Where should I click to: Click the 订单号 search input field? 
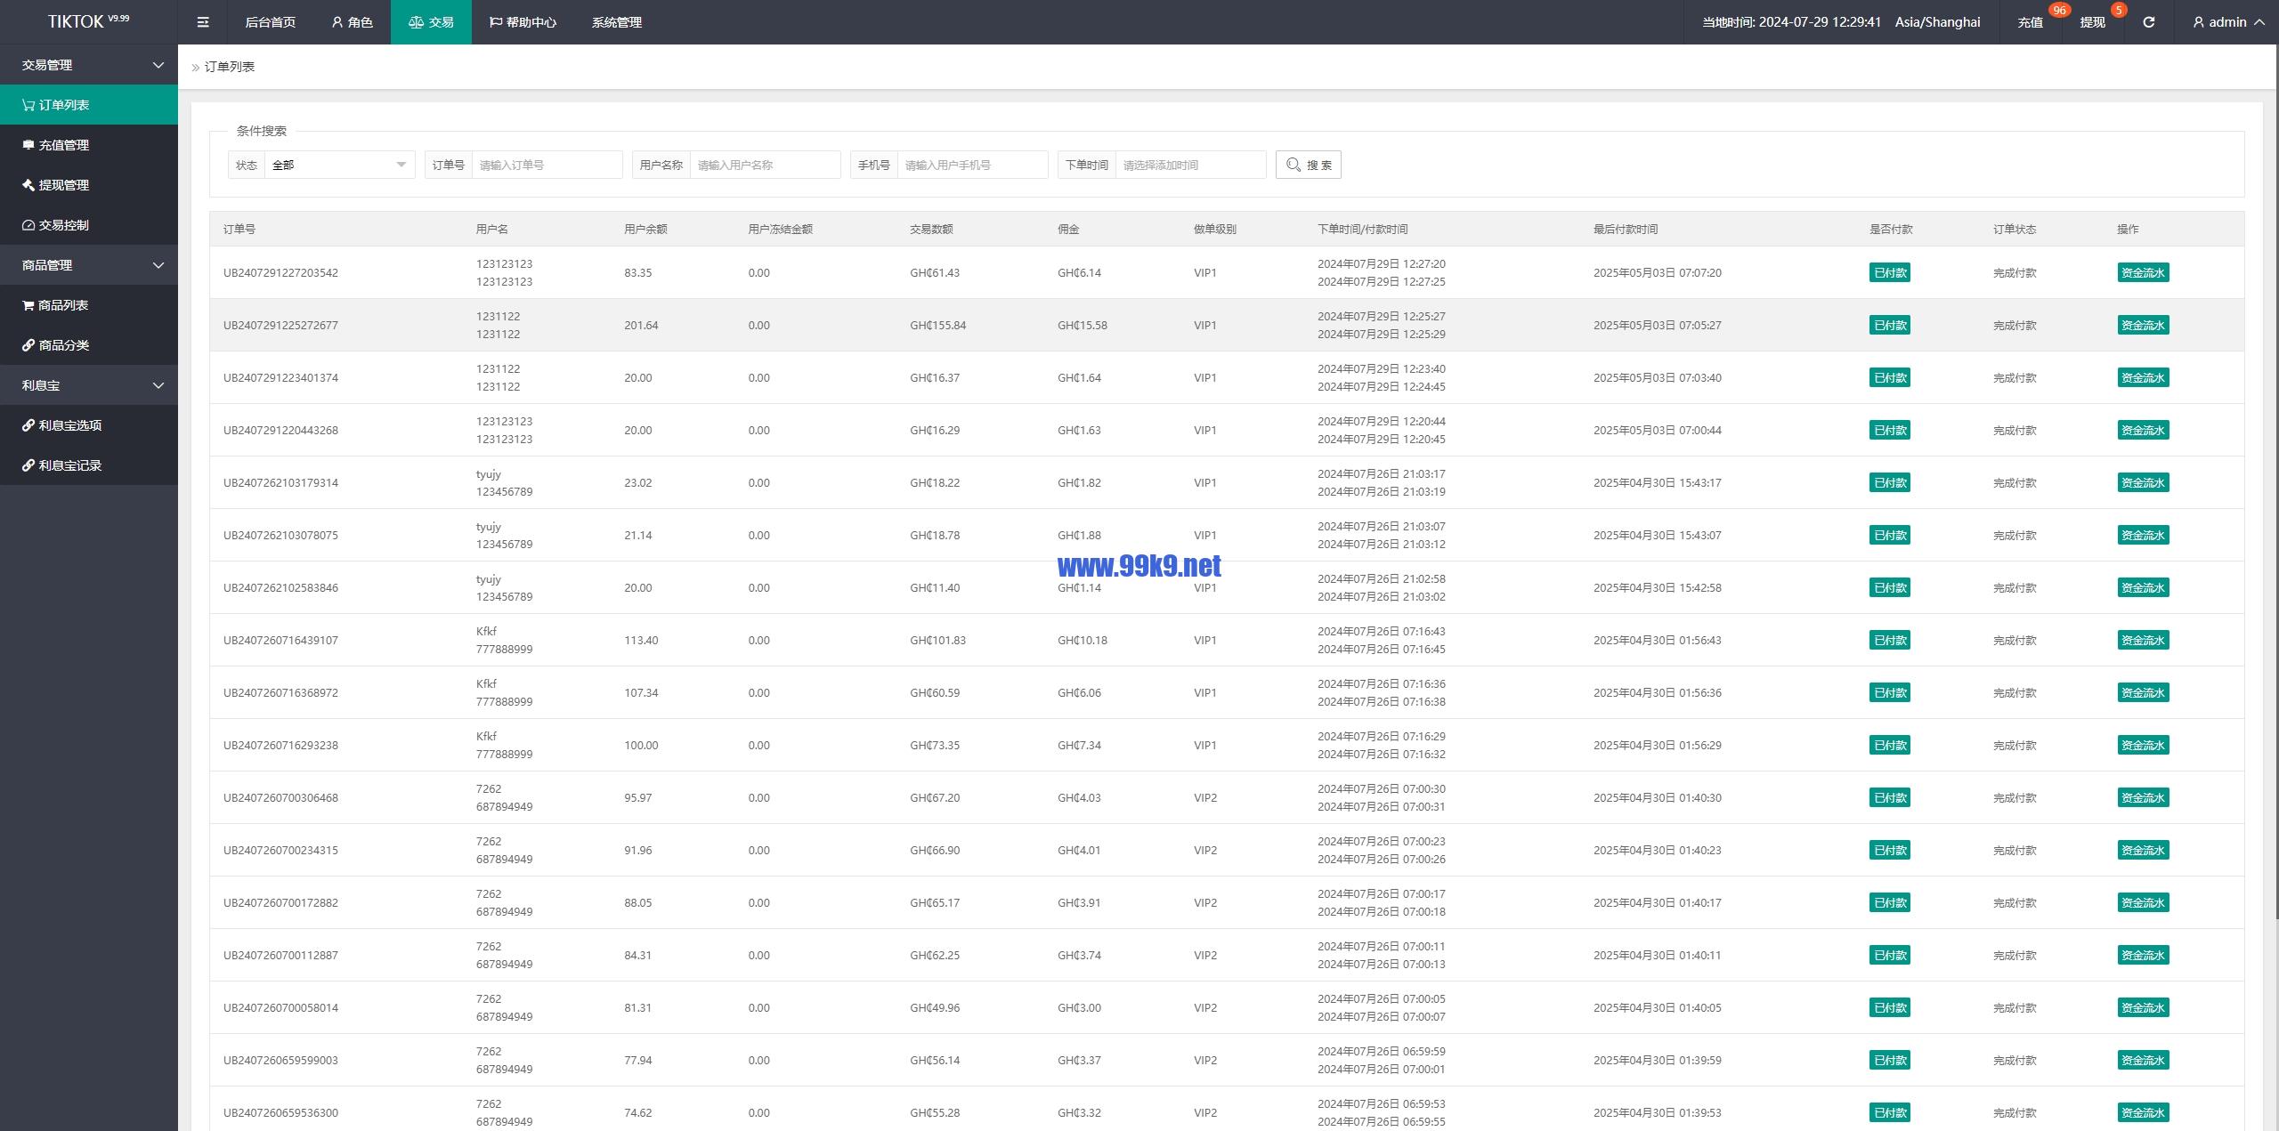[x=547, y=165]
